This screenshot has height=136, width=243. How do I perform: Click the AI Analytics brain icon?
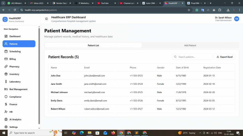pyautogui.click(x=6, y=119)
